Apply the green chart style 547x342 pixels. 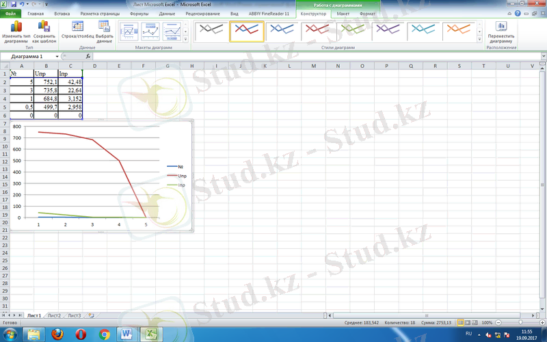[x=353, y=31]
